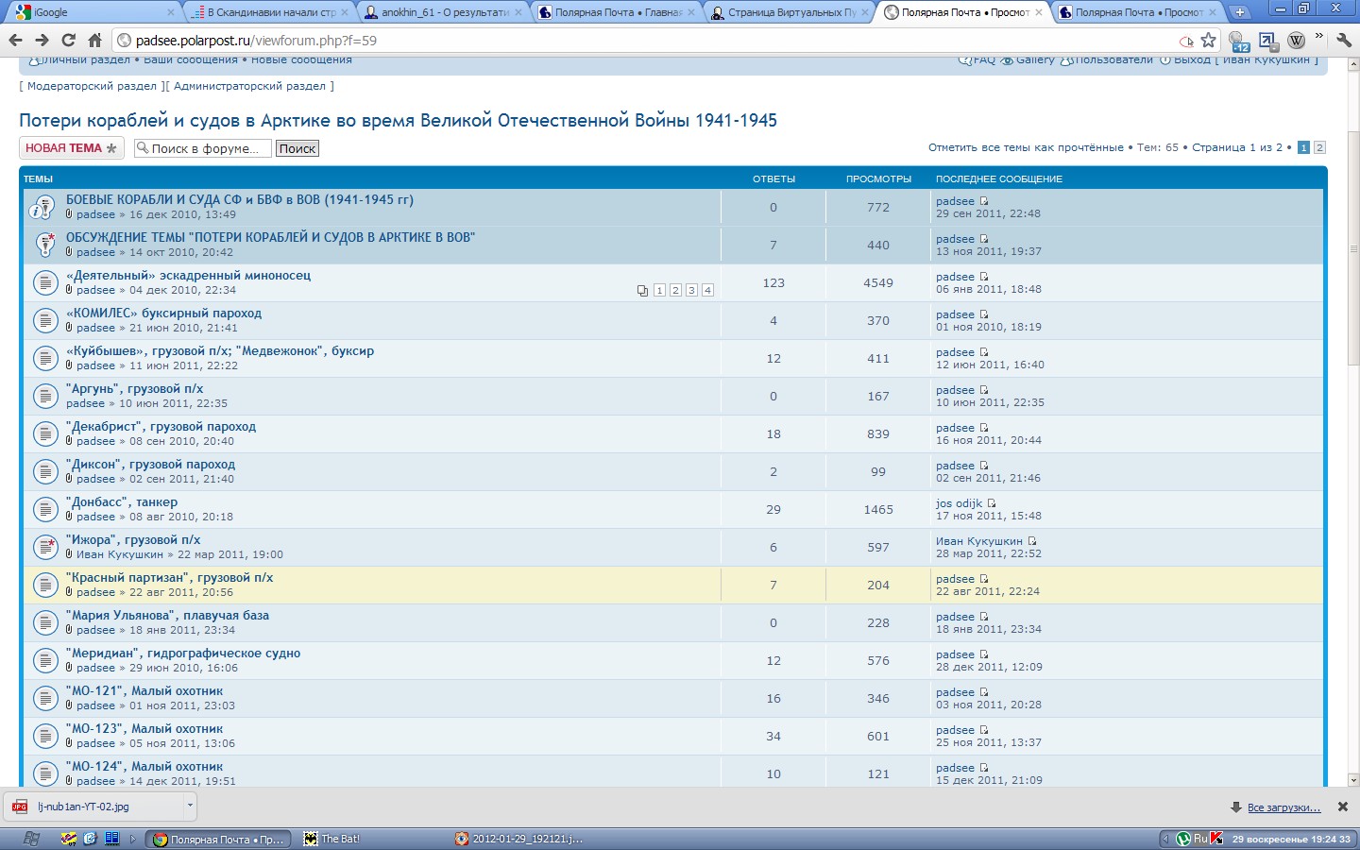Go to page 2 of forum topics
Viewport: 1360px width, 850px height.
click(1319, 147)
